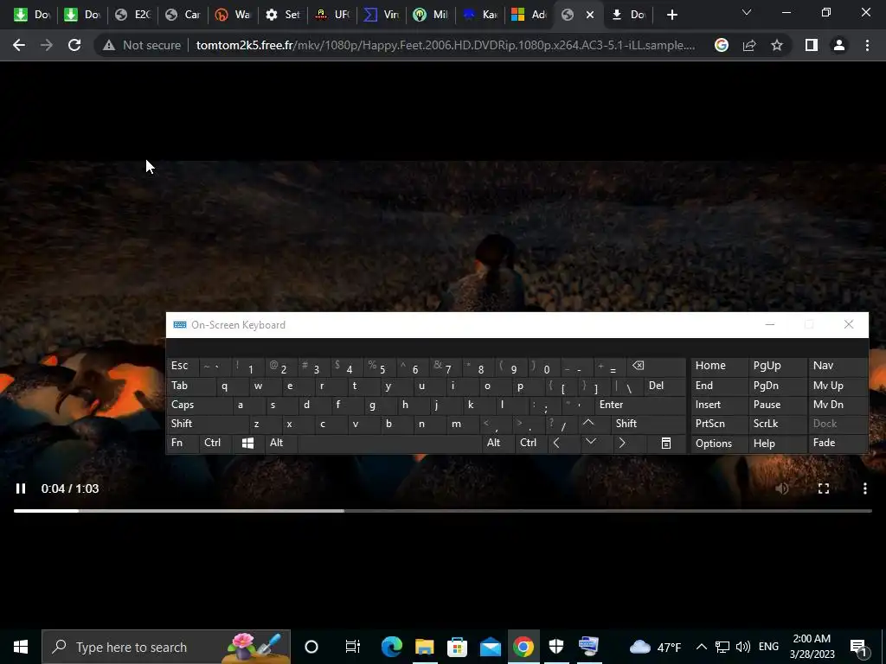Viewport: 886px width, 664px height.
Task: Toggle Fn key on keyboard
Action: [183, 443]
